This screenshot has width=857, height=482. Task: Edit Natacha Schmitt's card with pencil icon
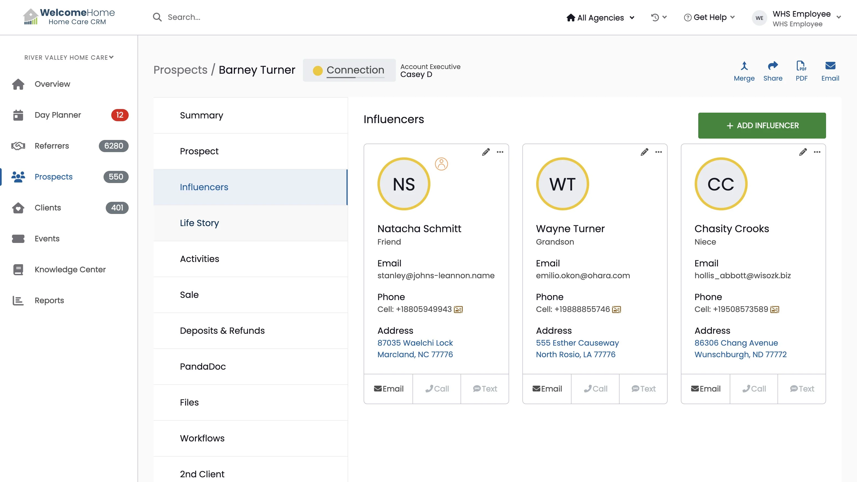pyautogui.click(x=486, y=152)
